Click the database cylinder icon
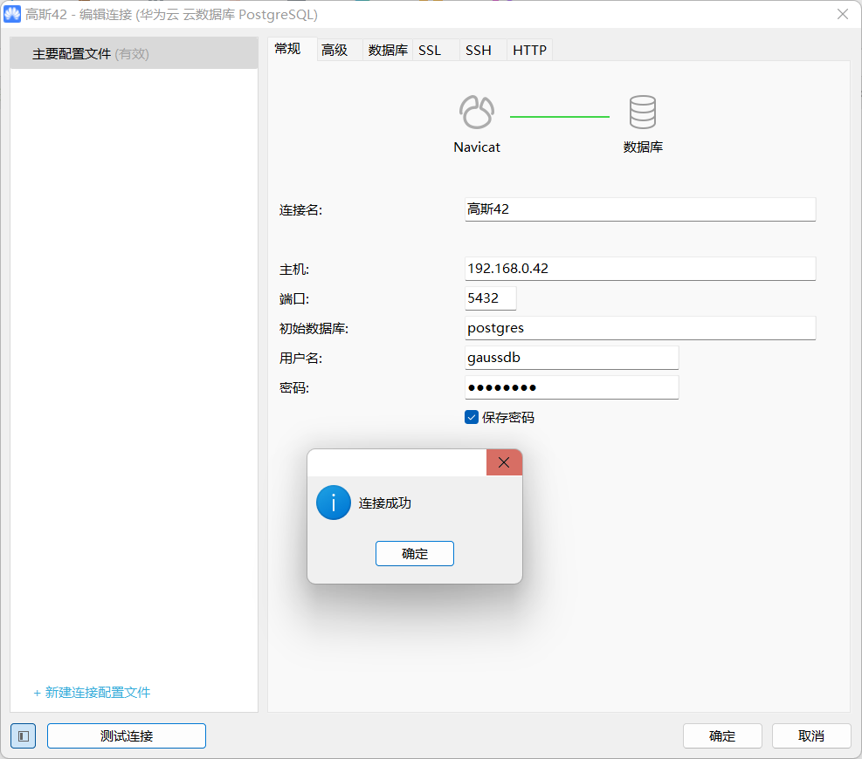862x759 pixels. pos(642,112)
